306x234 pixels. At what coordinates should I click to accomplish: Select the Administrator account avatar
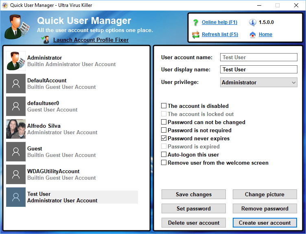(16, 61)
